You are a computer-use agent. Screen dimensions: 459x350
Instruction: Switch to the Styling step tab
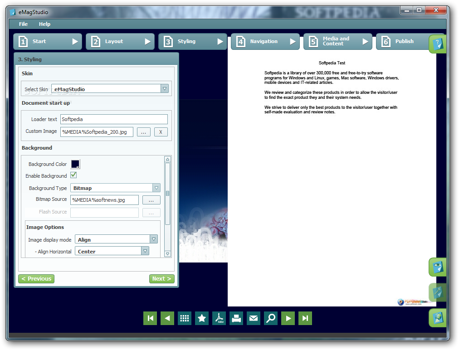(193, 42)
